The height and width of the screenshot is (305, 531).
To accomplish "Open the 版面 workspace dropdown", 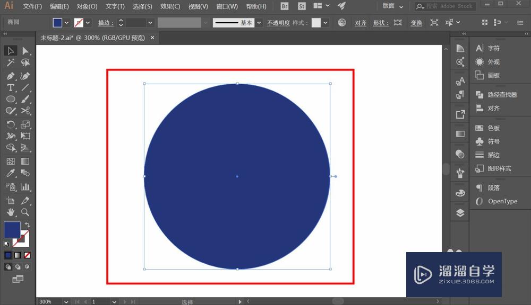I will [x=393, y=6].
